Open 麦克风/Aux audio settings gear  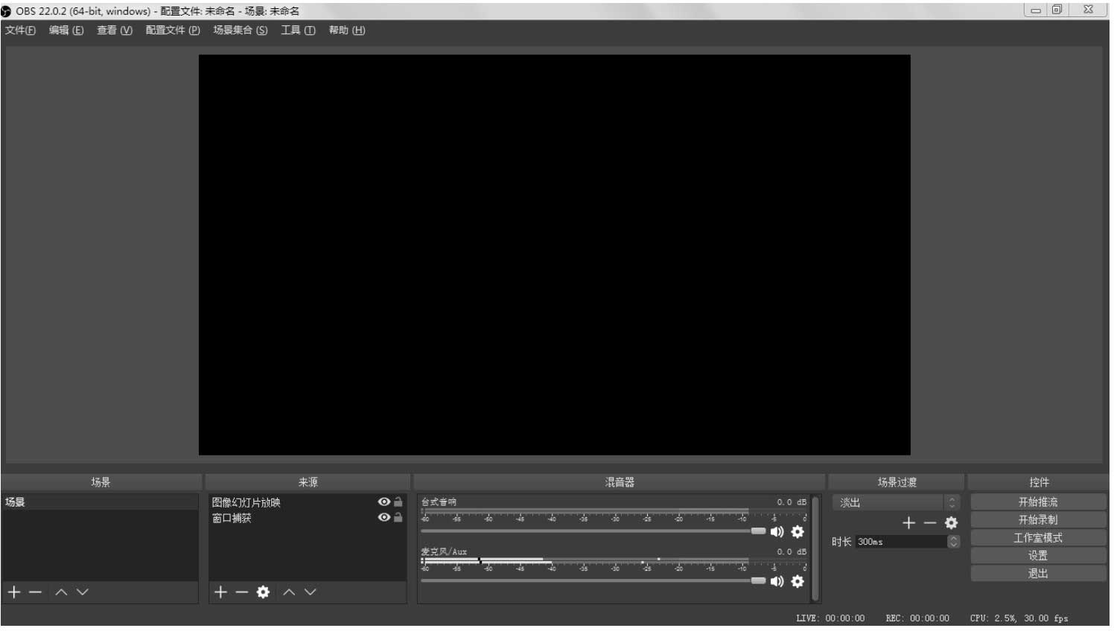tap(798, 582)
